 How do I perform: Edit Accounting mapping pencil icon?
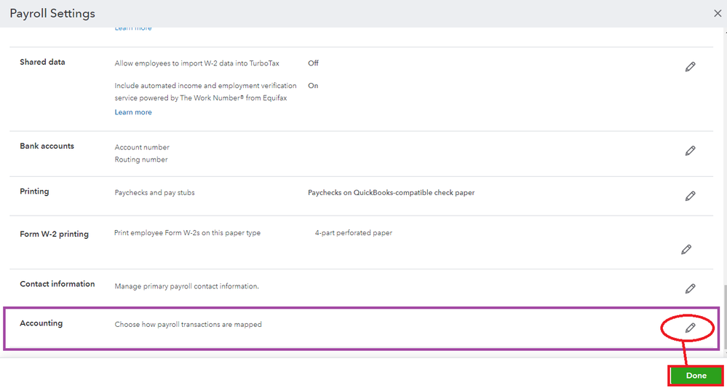690,328
